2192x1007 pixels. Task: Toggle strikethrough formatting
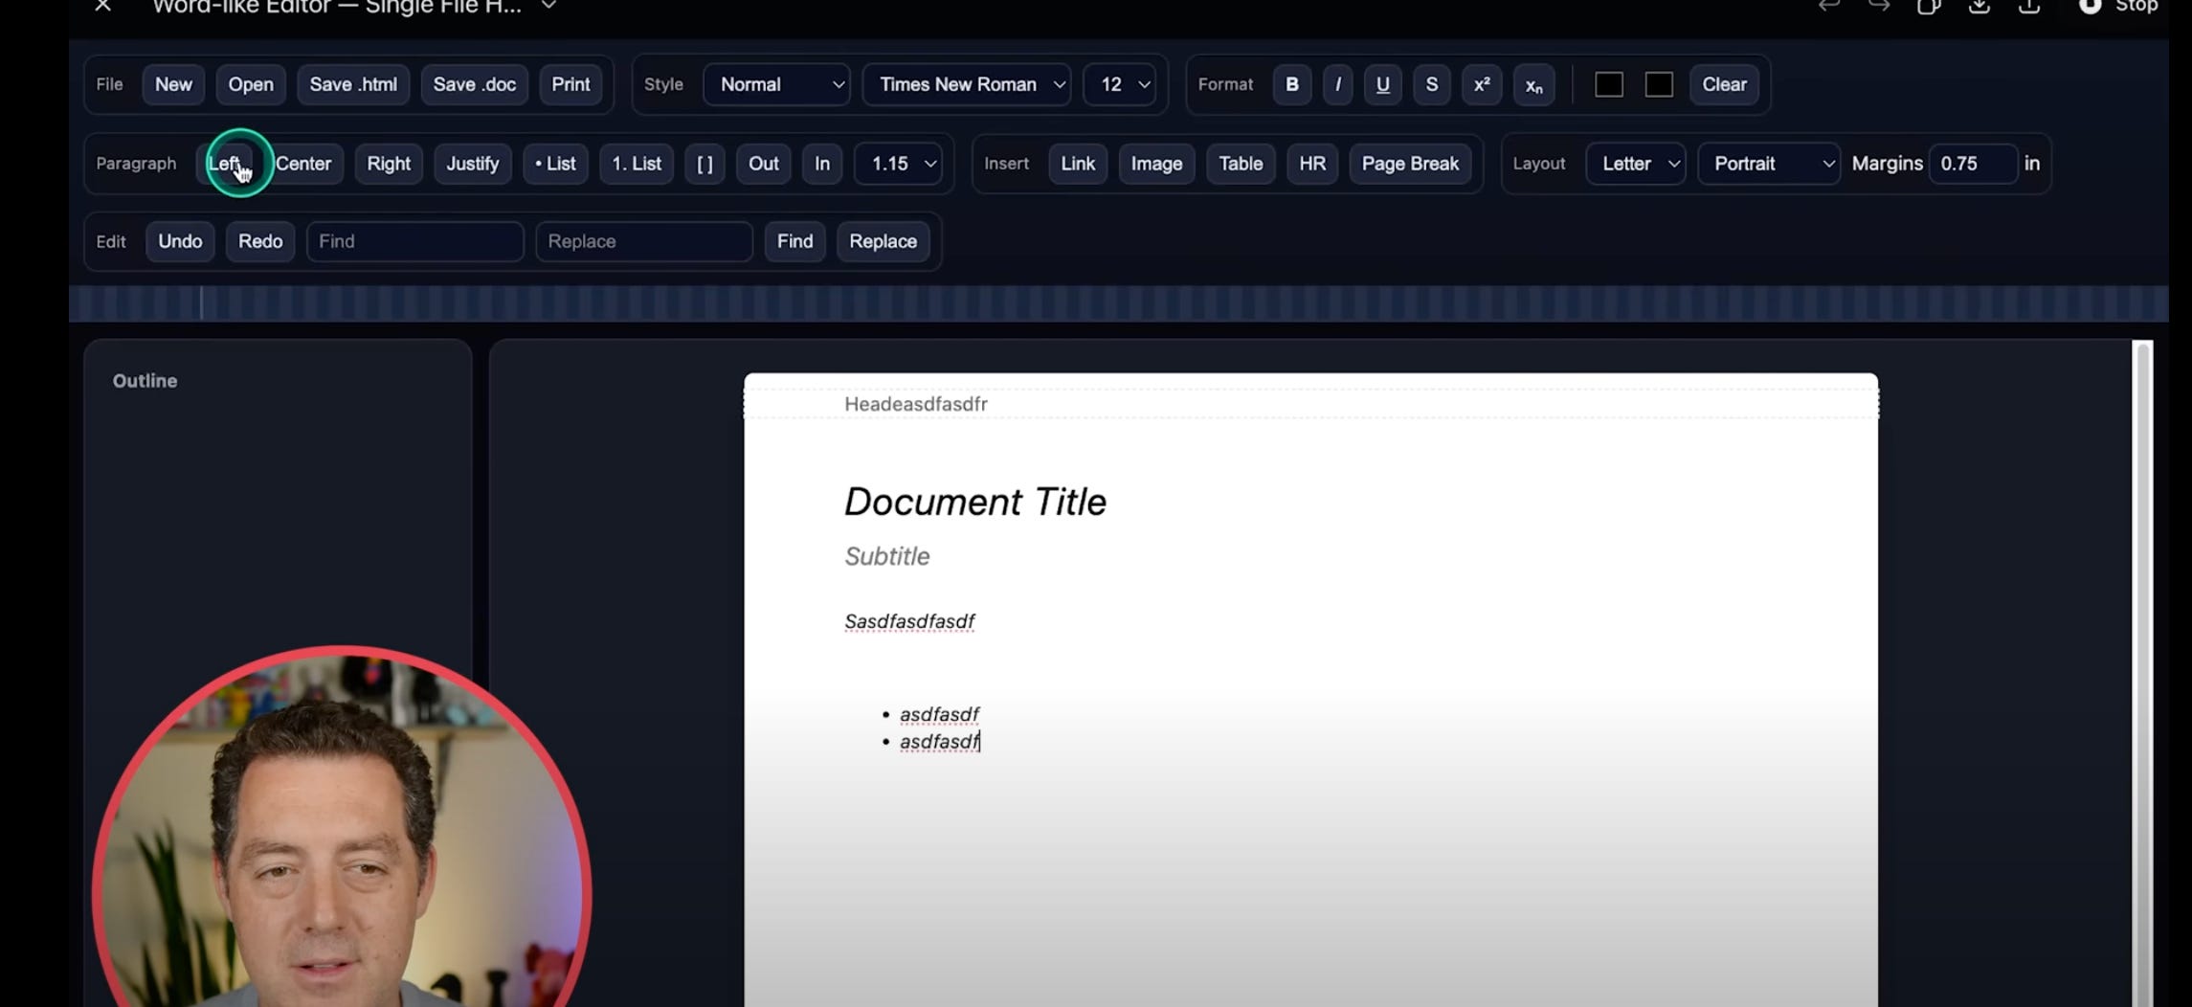(1431, 84)
